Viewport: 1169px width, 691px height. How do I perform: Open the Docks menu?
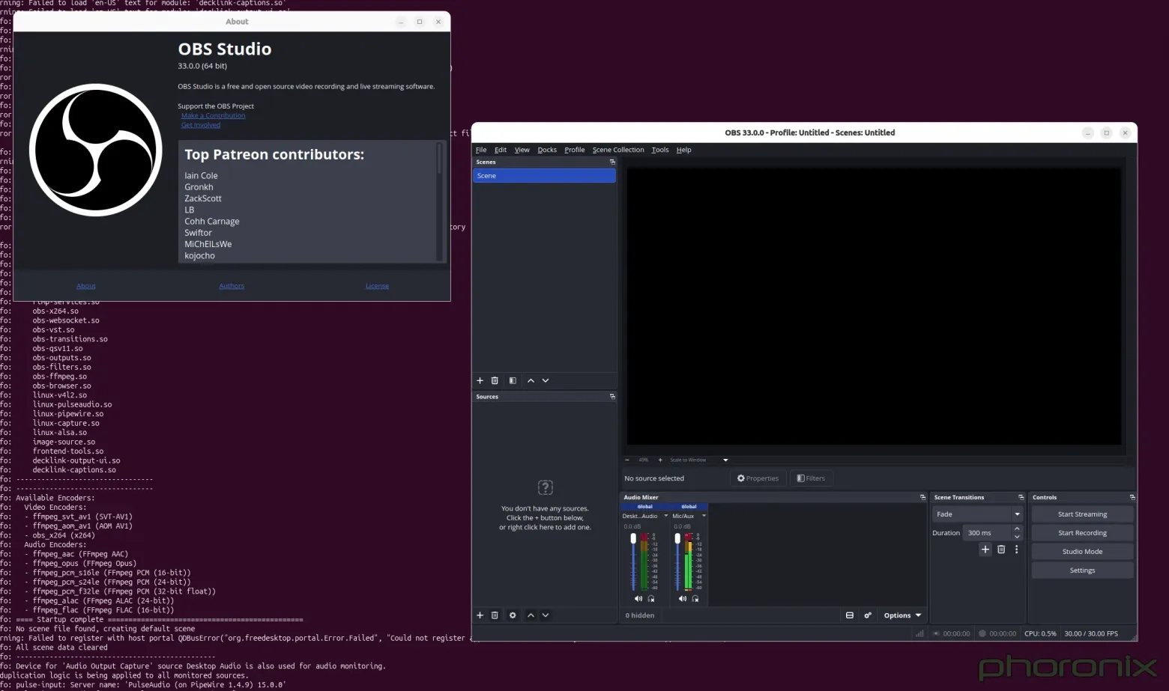pyautogui.click(x=547, y=150)
